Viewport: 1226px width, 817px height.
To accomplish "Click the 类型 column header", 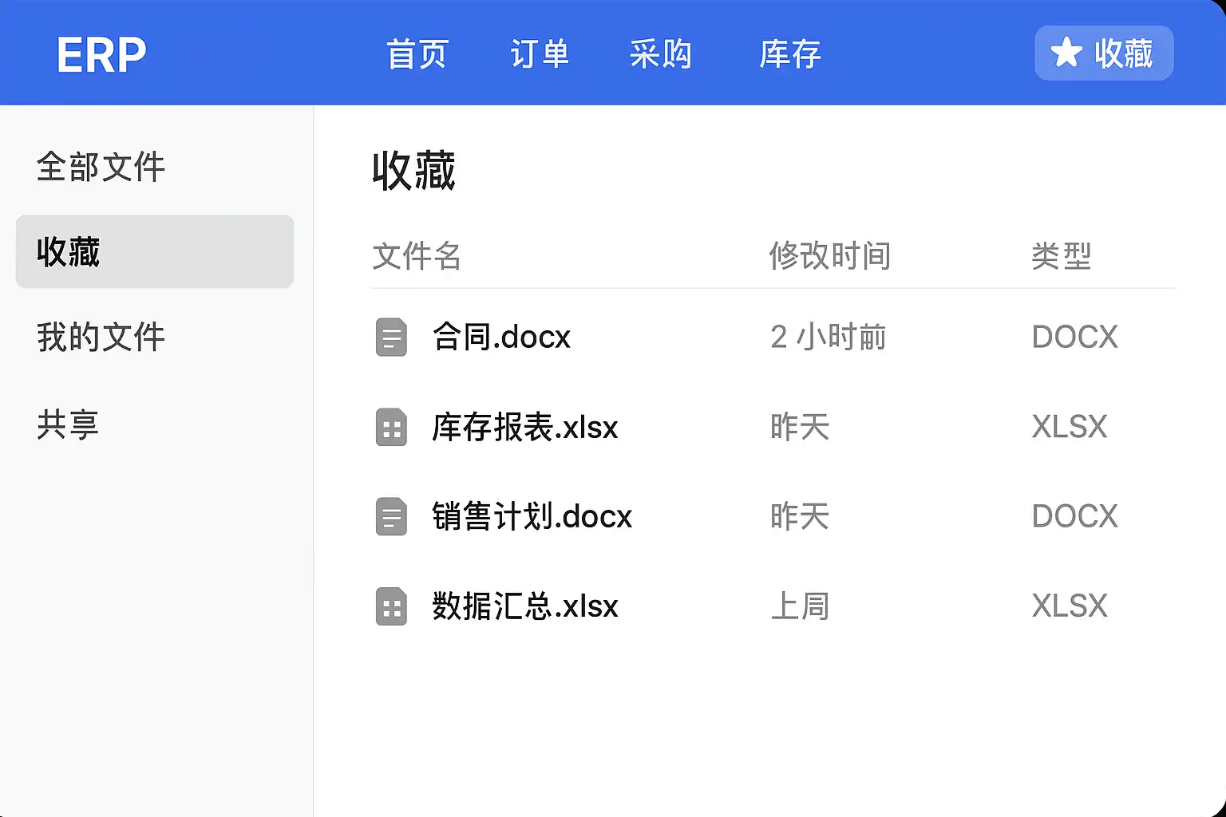I will click(x=1061, y=256).
